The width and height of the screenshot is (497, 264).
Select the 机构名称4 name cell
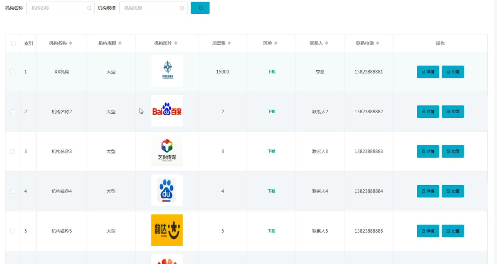pos(62,191)
